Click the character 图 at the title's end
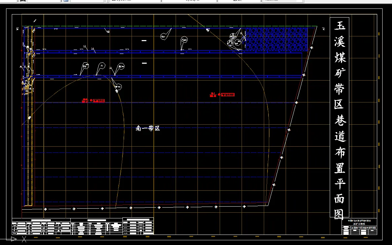This screenshot has height=245, width=392. pyautogui.click(x=339, y=214)
